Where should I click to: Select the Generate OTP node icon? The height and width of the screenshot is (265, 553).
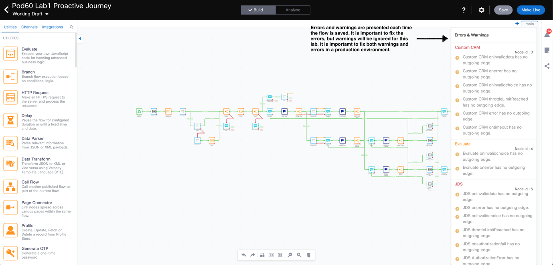point(10,253)
